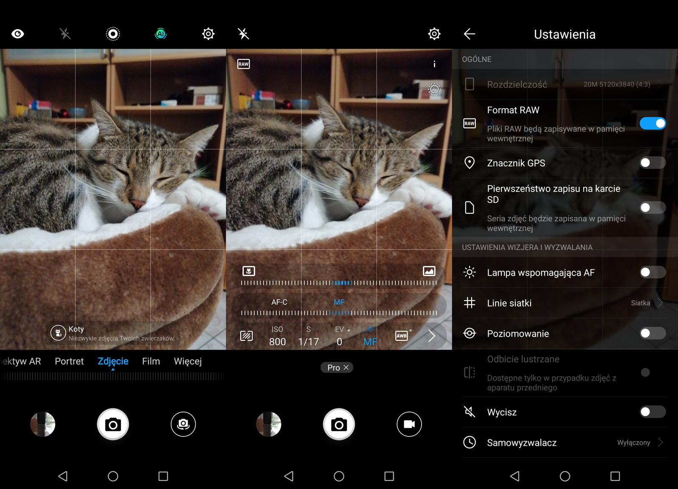The width and height of the screenshot is (678, 489).
Task: Tap the Poziomowanie level icon
Action: coord(470,333)
